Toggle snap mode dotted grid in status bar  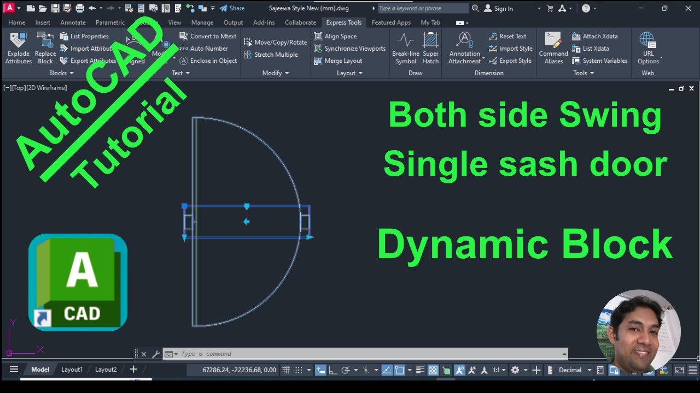pyautogui.click(x=299, y=370)
